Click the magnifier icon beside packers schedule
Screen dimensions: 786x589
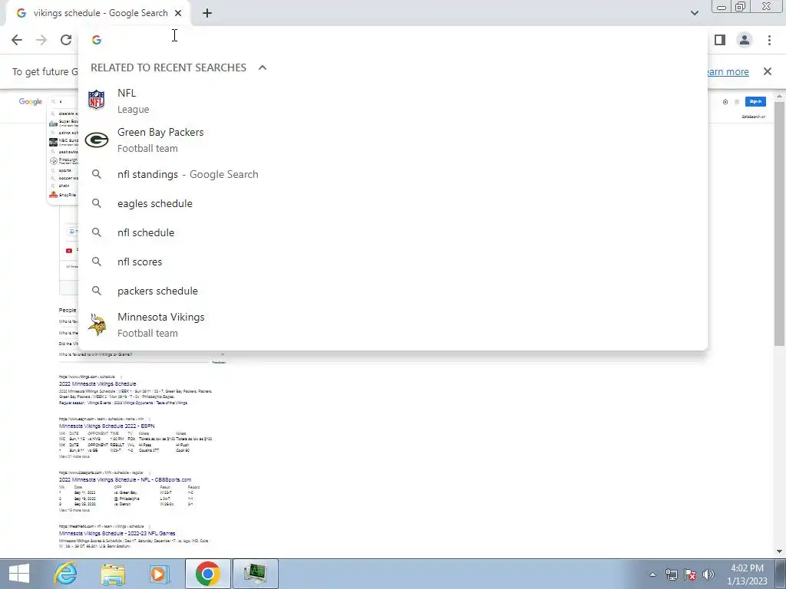(97, 291)
